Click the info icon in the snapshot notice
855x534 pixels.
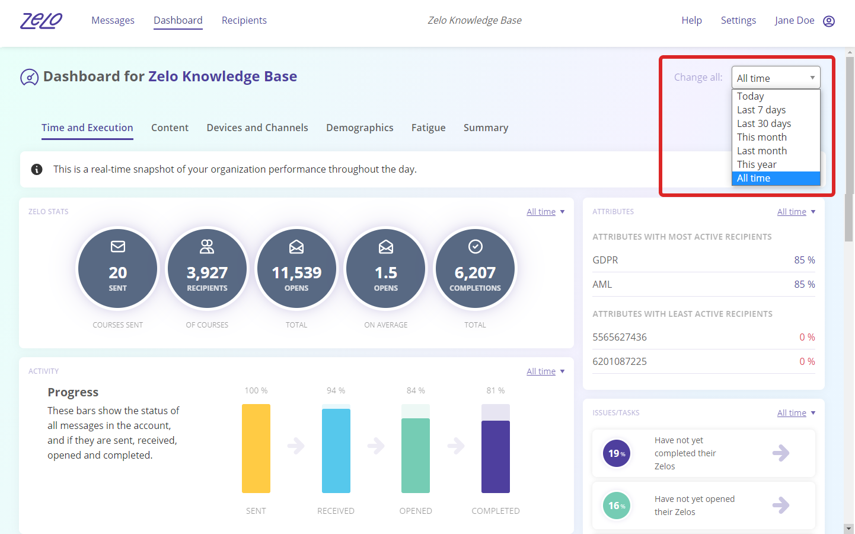[x=37, y=169]
